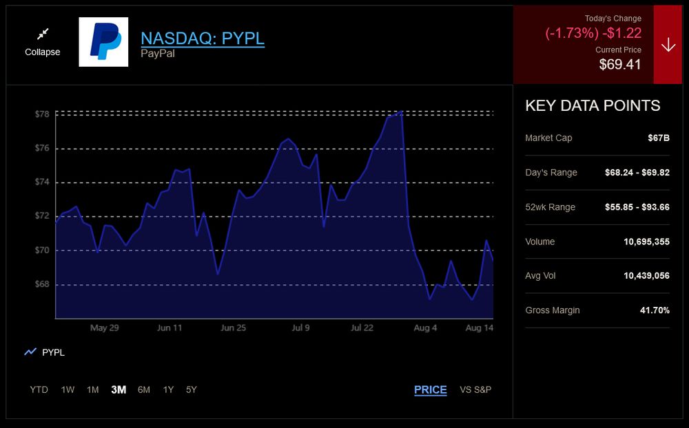Viewport: 689px width, 428px height.
Task: Select the YTD time range
Action: click(x=39, y=389)
